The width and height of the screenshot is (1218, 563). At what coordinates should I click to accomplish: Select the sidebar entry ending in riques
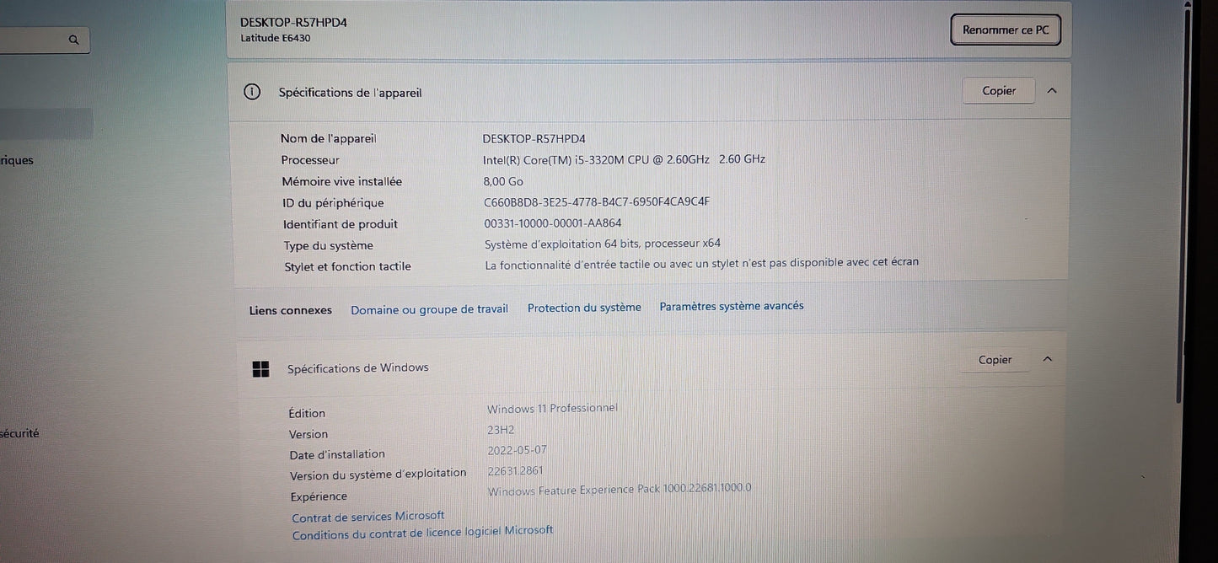[17, 159]
